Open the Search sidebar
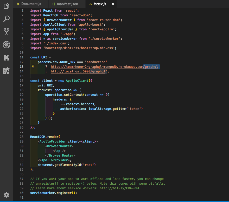 coord(7,19)
